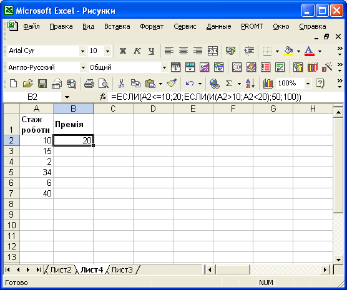The width and height of the screenshot is (347, 290).
Task: Print the sheet with printer icon
Action: (x=89, y=84)
